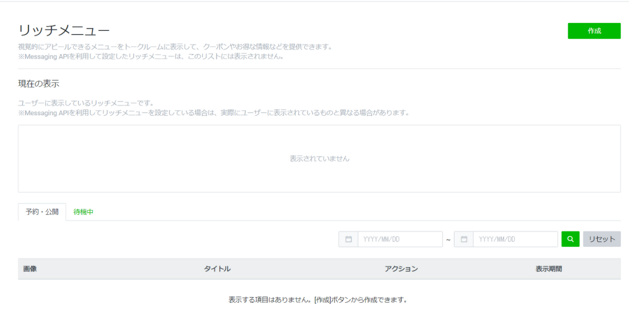Select the 予約・公開 tab
The width and height of the screenshot is (629, 330).
[42, 212]
